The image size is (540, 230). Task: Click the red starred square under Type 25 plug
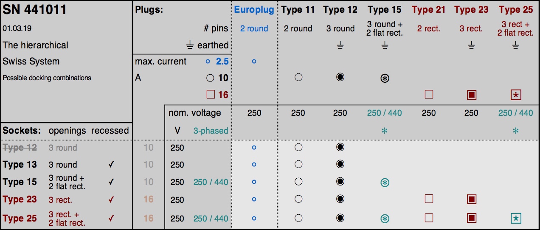tap(515, 95)
